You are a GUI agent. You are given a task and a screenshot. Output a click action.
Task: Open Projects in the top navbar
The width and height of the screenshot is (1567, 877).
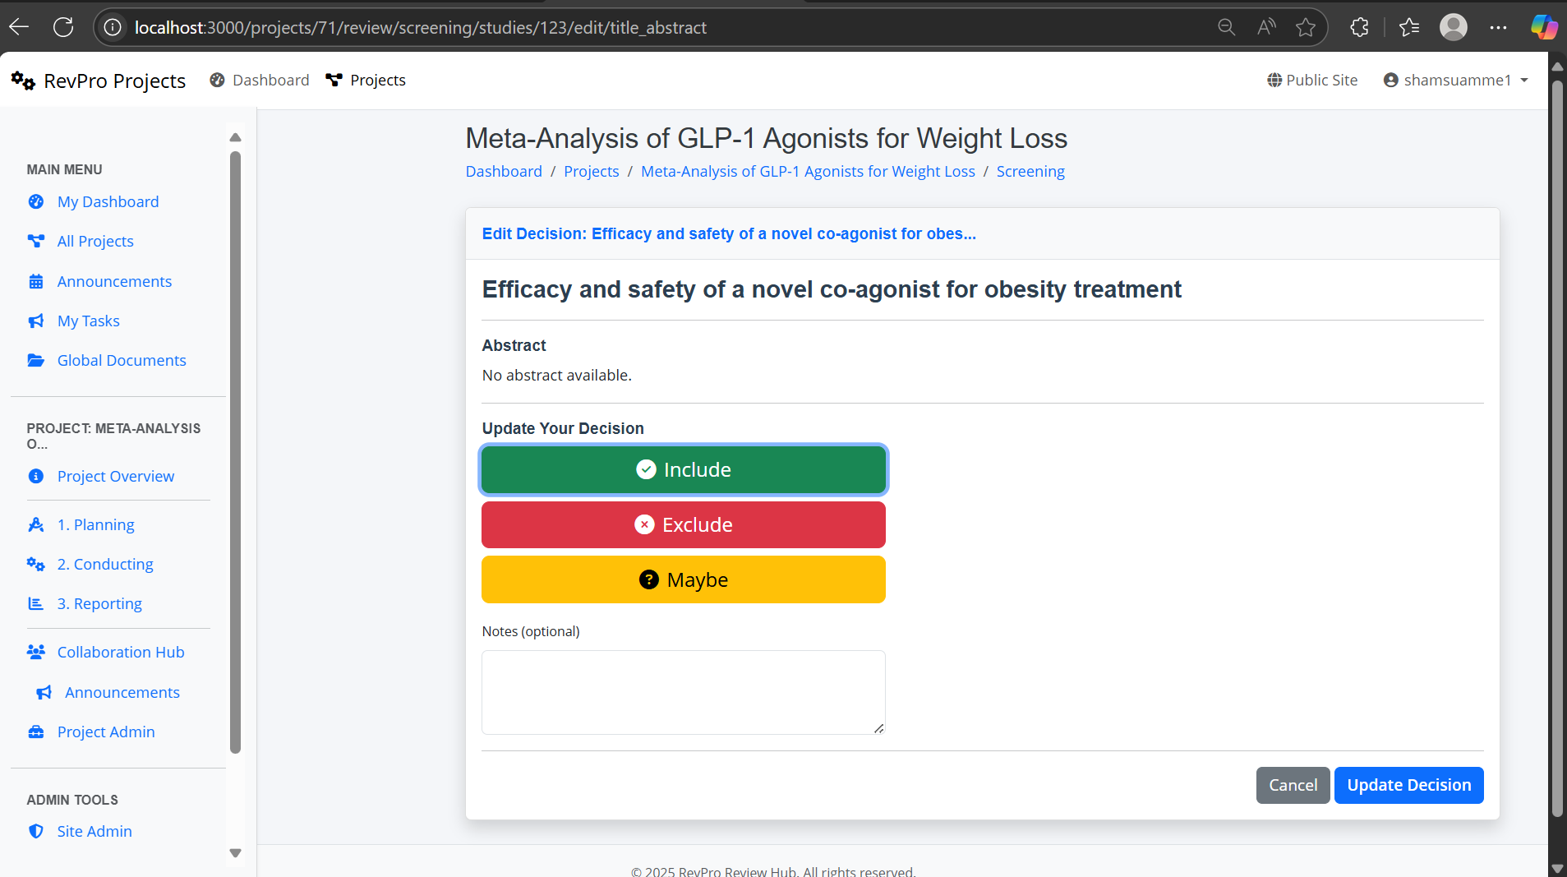[x=366, y=80]
